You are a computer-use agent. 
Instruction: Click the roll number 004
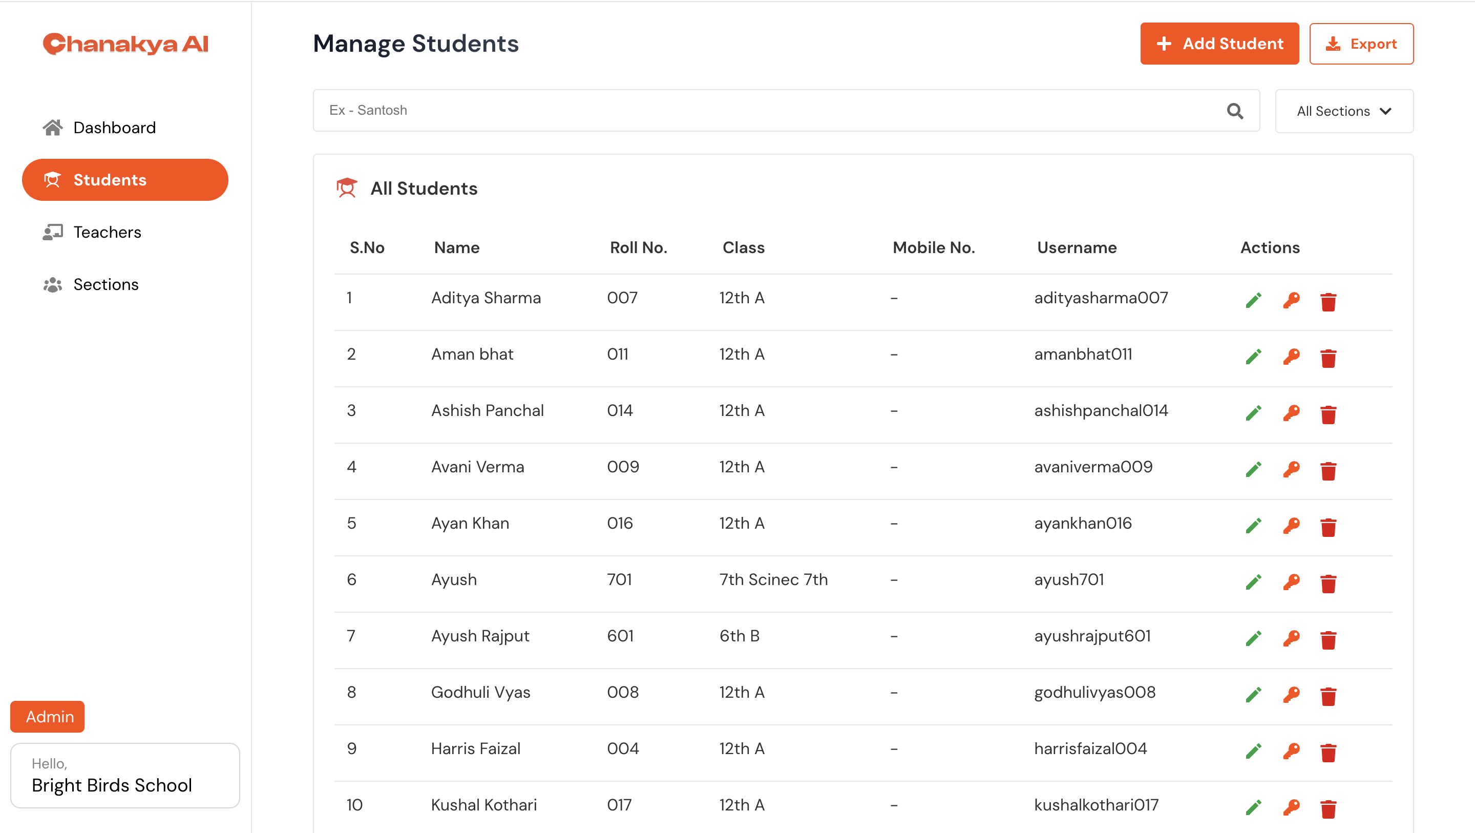point(623,748)
